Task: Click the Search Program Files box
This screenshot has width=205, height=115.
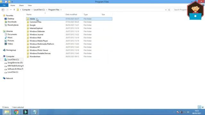Action: (180, 10)
